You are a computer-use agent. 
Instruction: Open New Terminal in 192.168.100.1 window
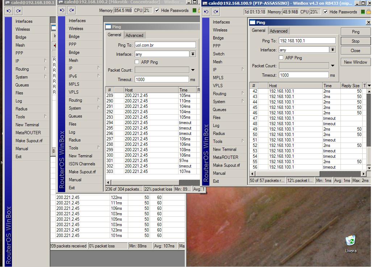[x=27, y=124]
